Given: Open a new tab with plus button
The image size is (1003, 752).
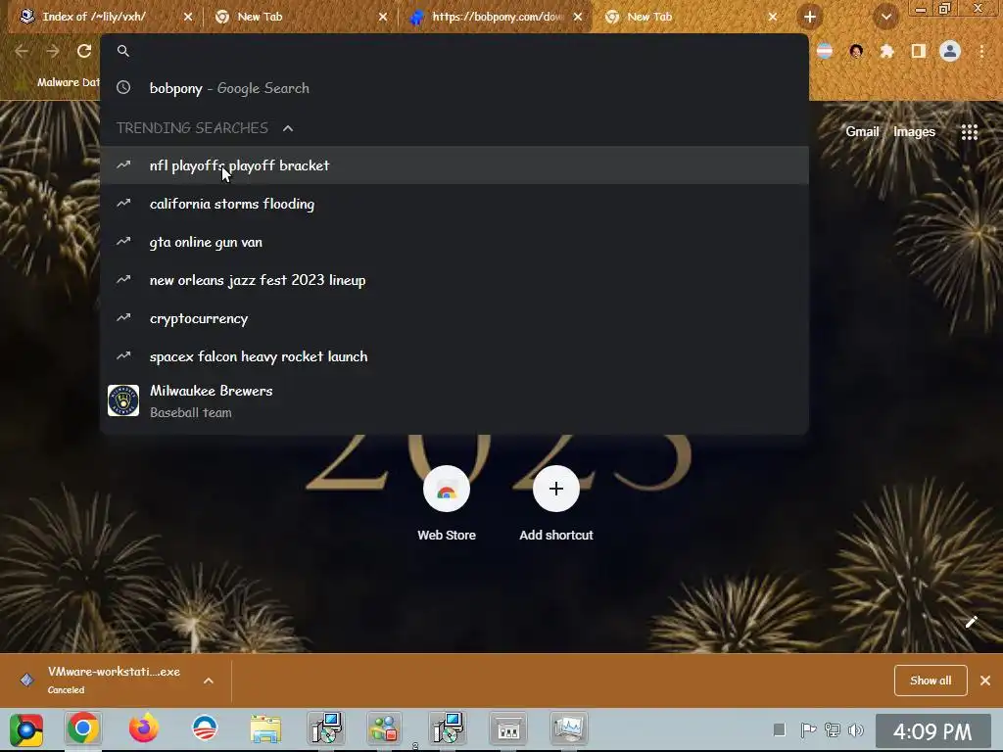Looking at the screenshot, I should point(810,17).
